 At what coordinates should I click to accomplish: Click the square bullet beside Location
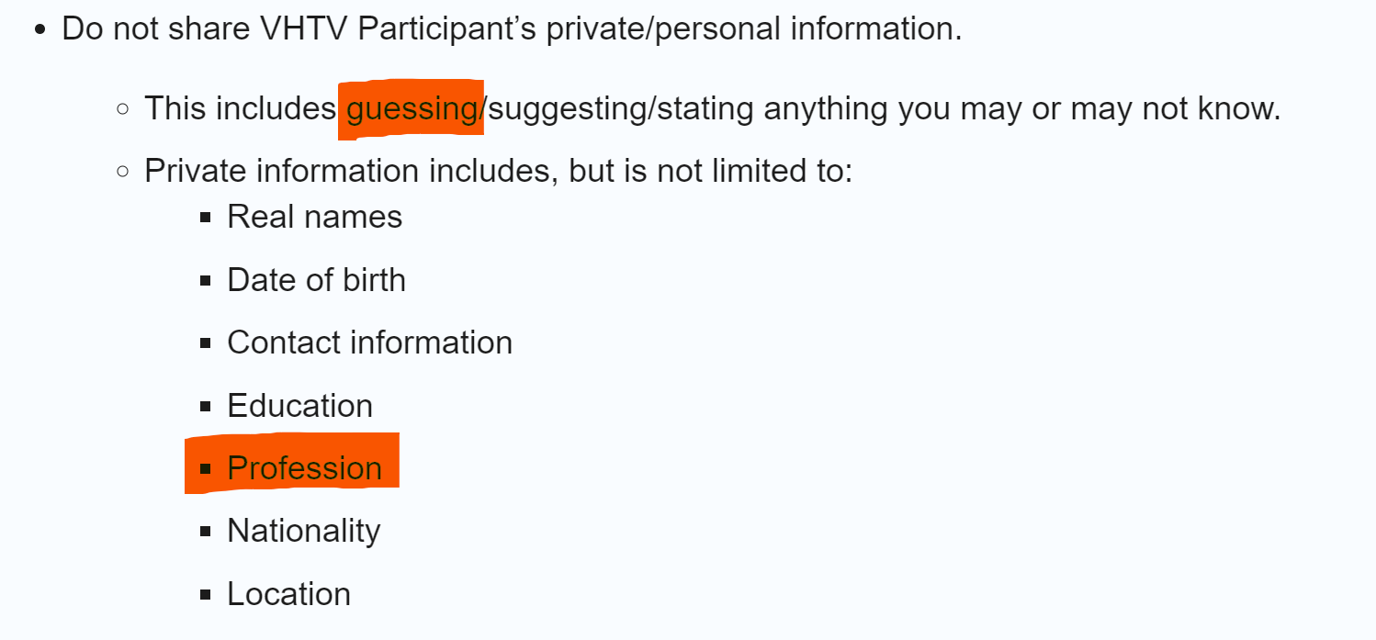206,595
